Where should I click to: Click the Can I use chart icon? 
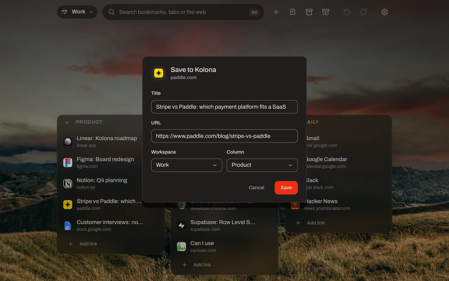coord(182,247)
